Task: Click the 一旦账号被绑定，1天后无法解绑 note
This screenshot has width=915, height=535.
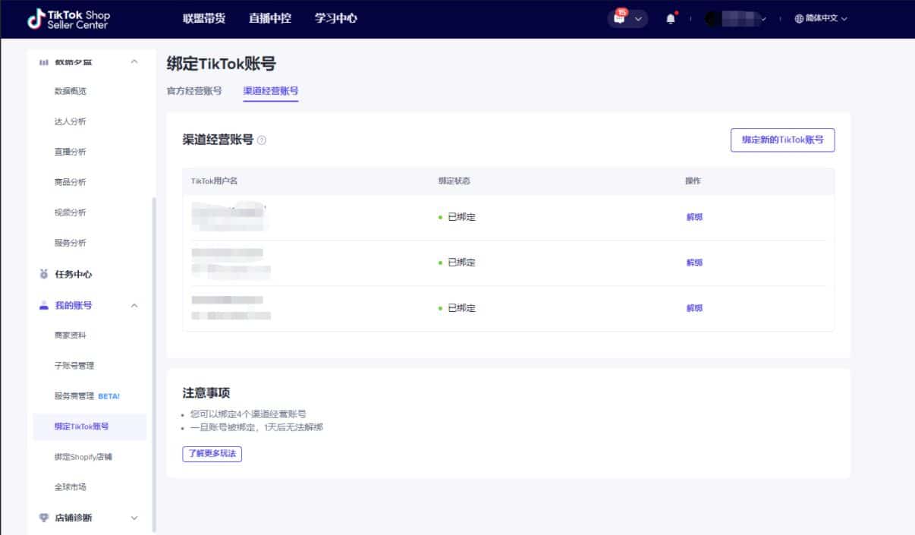Action: pyautogui.click(x=256, y=427)
